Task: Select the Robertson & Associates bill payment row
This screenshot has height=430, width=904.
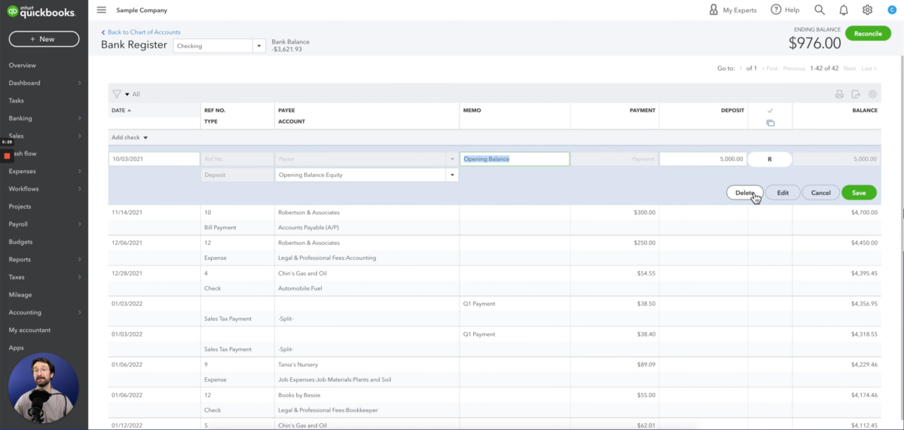Action: 493,220
